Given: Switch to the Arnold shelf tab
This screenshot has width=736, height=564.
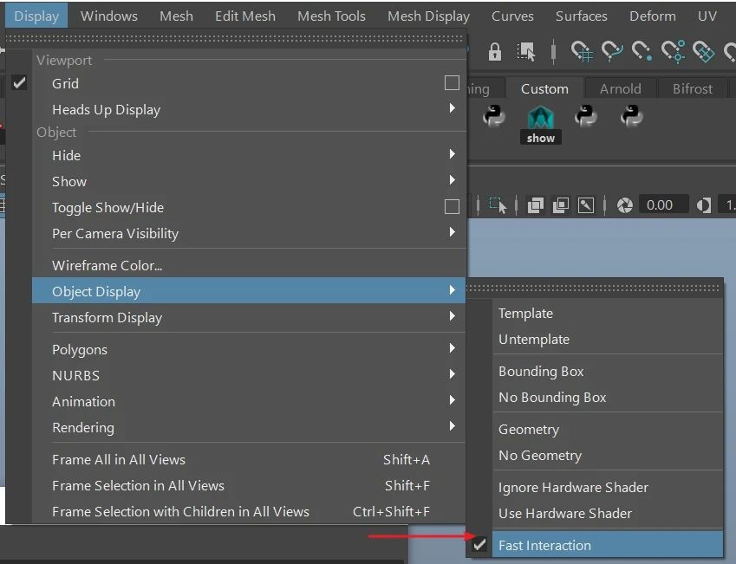Looking at the screenshot, I should point(620,88).
